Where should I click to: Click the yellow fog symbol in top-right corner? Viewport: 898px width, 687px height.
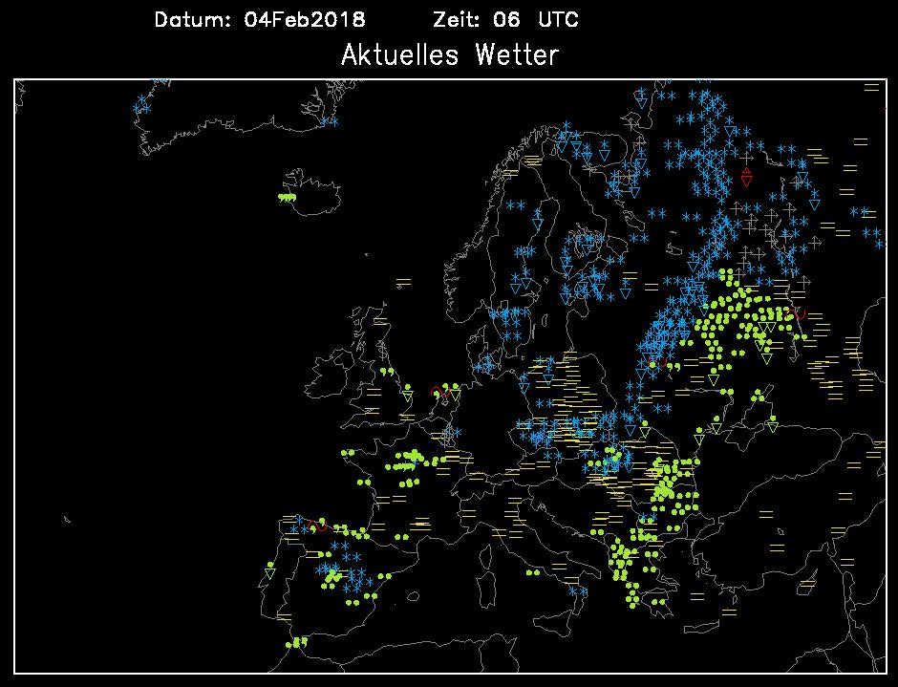[x=870, y=87]
